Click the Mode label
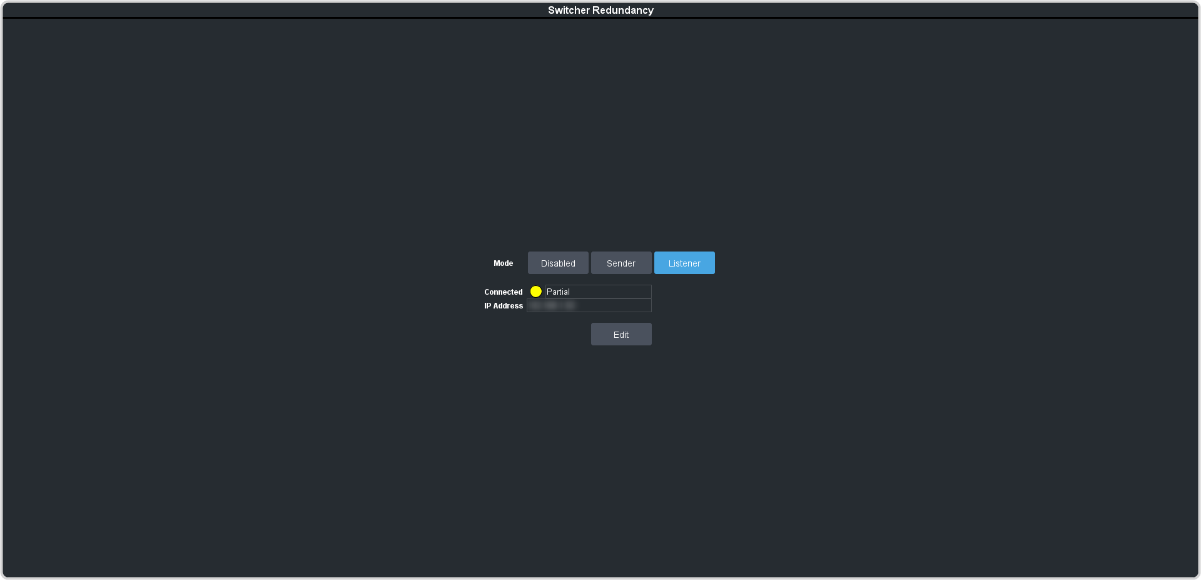 [x=503, y=263]
